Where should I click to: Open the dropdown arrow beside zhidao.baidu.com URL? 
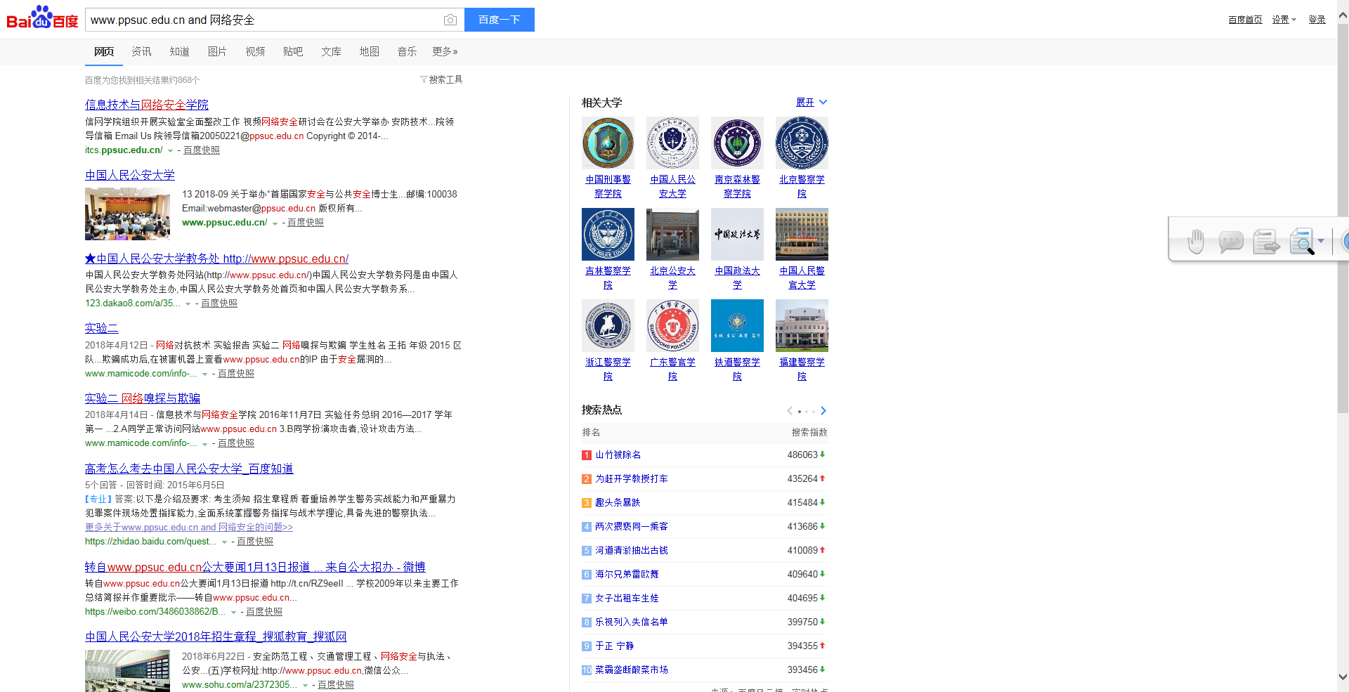(224, 542)
